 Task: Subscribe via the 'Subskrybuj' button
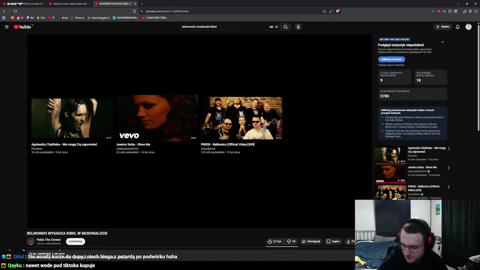pos(75,241)
